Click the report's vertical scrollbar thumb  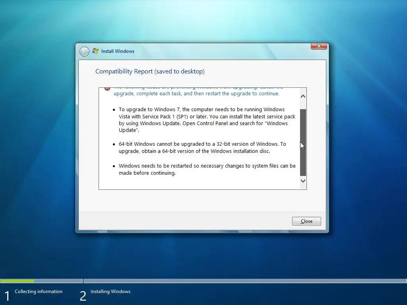[303, 143]
